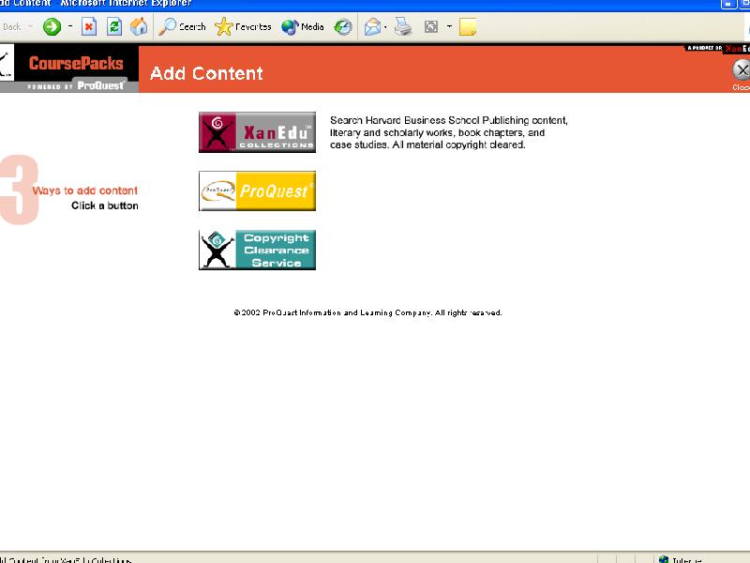This screenshot has width=750, height=563.
Task: Click the CoursePacks logo
Action: [76, 63]
